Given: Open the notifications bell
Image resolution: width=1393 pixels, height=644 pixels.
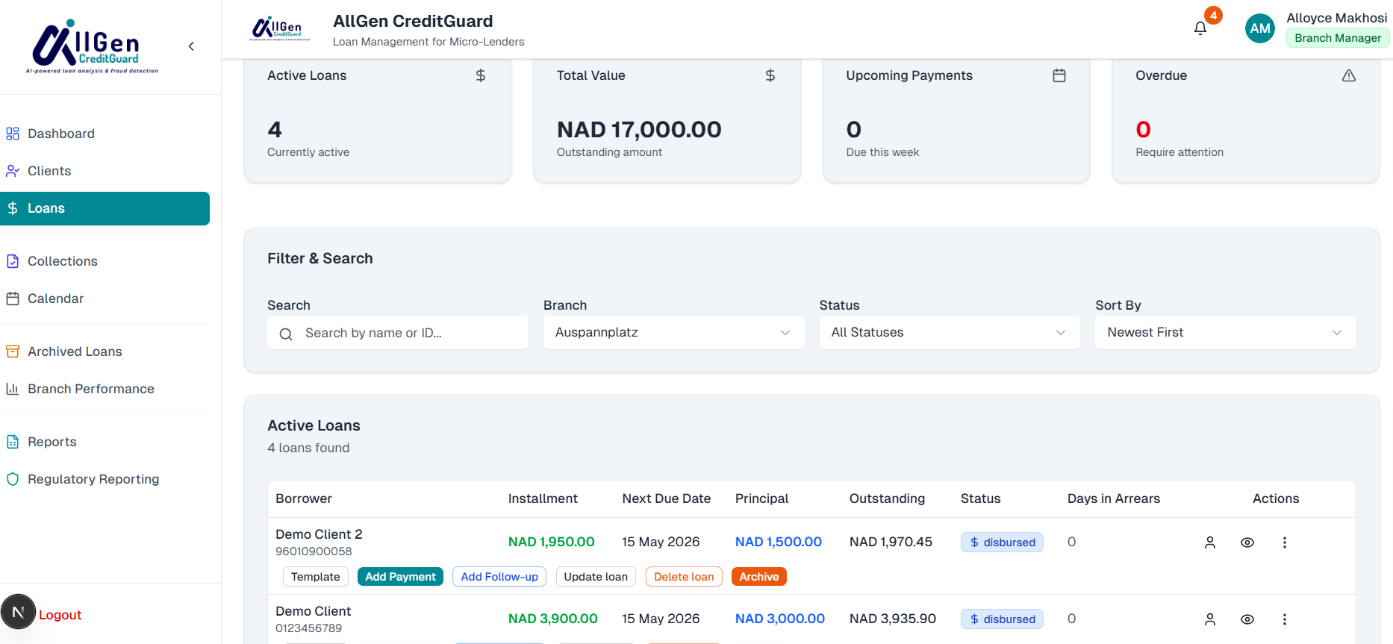Looking at the screenshot, I should coord(1200,28).
